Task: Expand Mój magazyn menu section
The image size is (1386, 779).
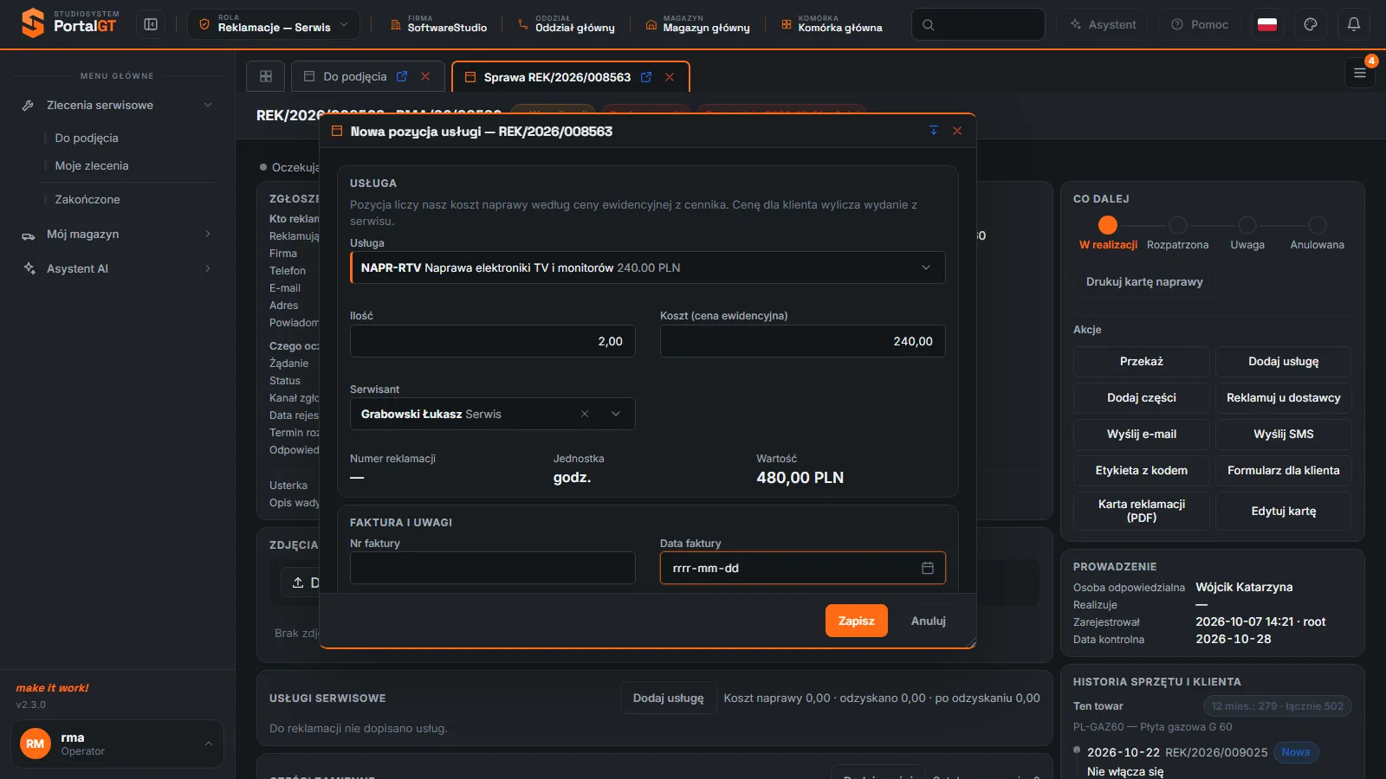Action: click(x=117, y=234)
